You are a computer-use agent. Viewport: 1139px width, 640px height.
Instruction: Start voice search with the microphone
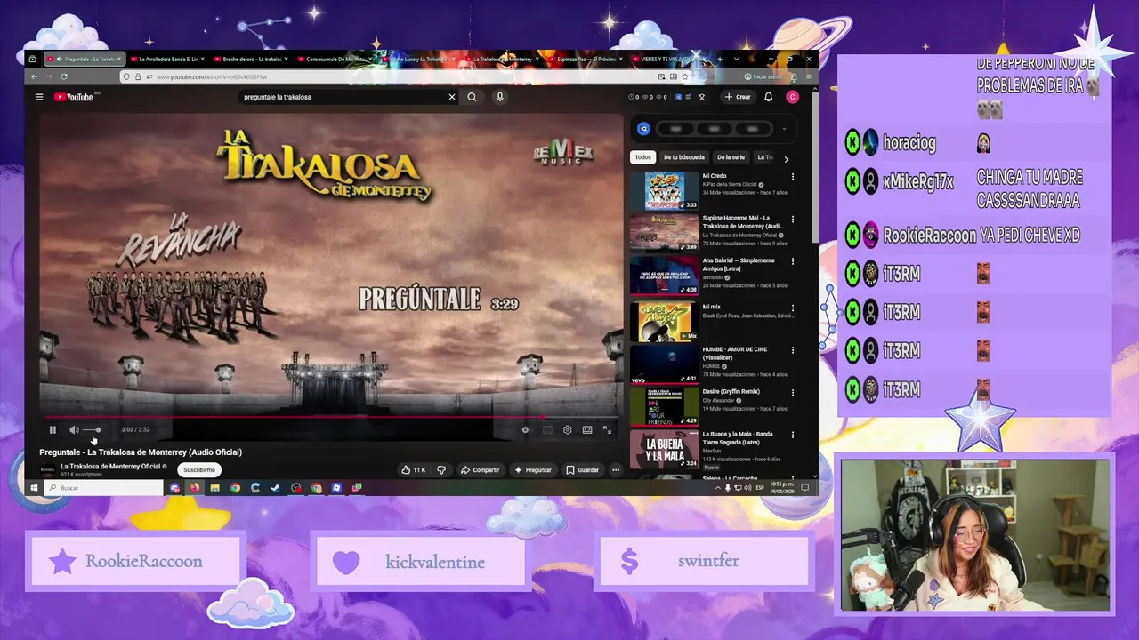pos(500,97)
